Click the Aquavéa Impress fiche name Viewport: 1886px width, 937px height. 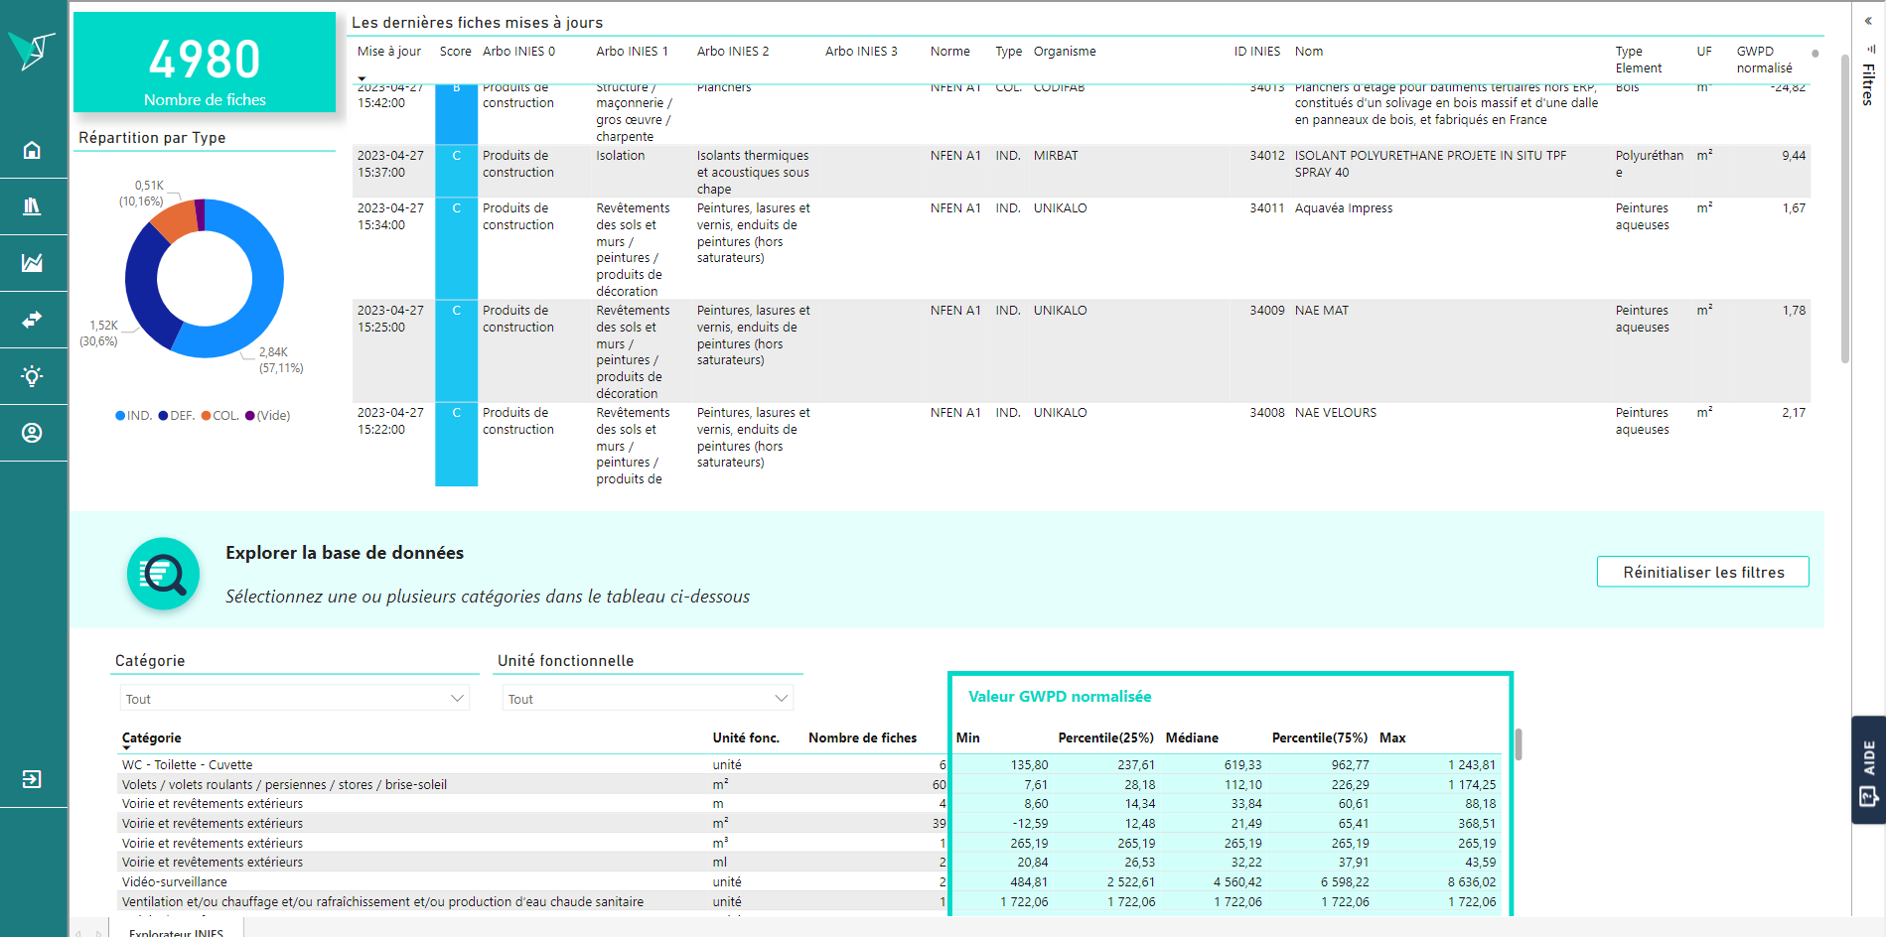pyautogui.click(x=1343, y=208)
